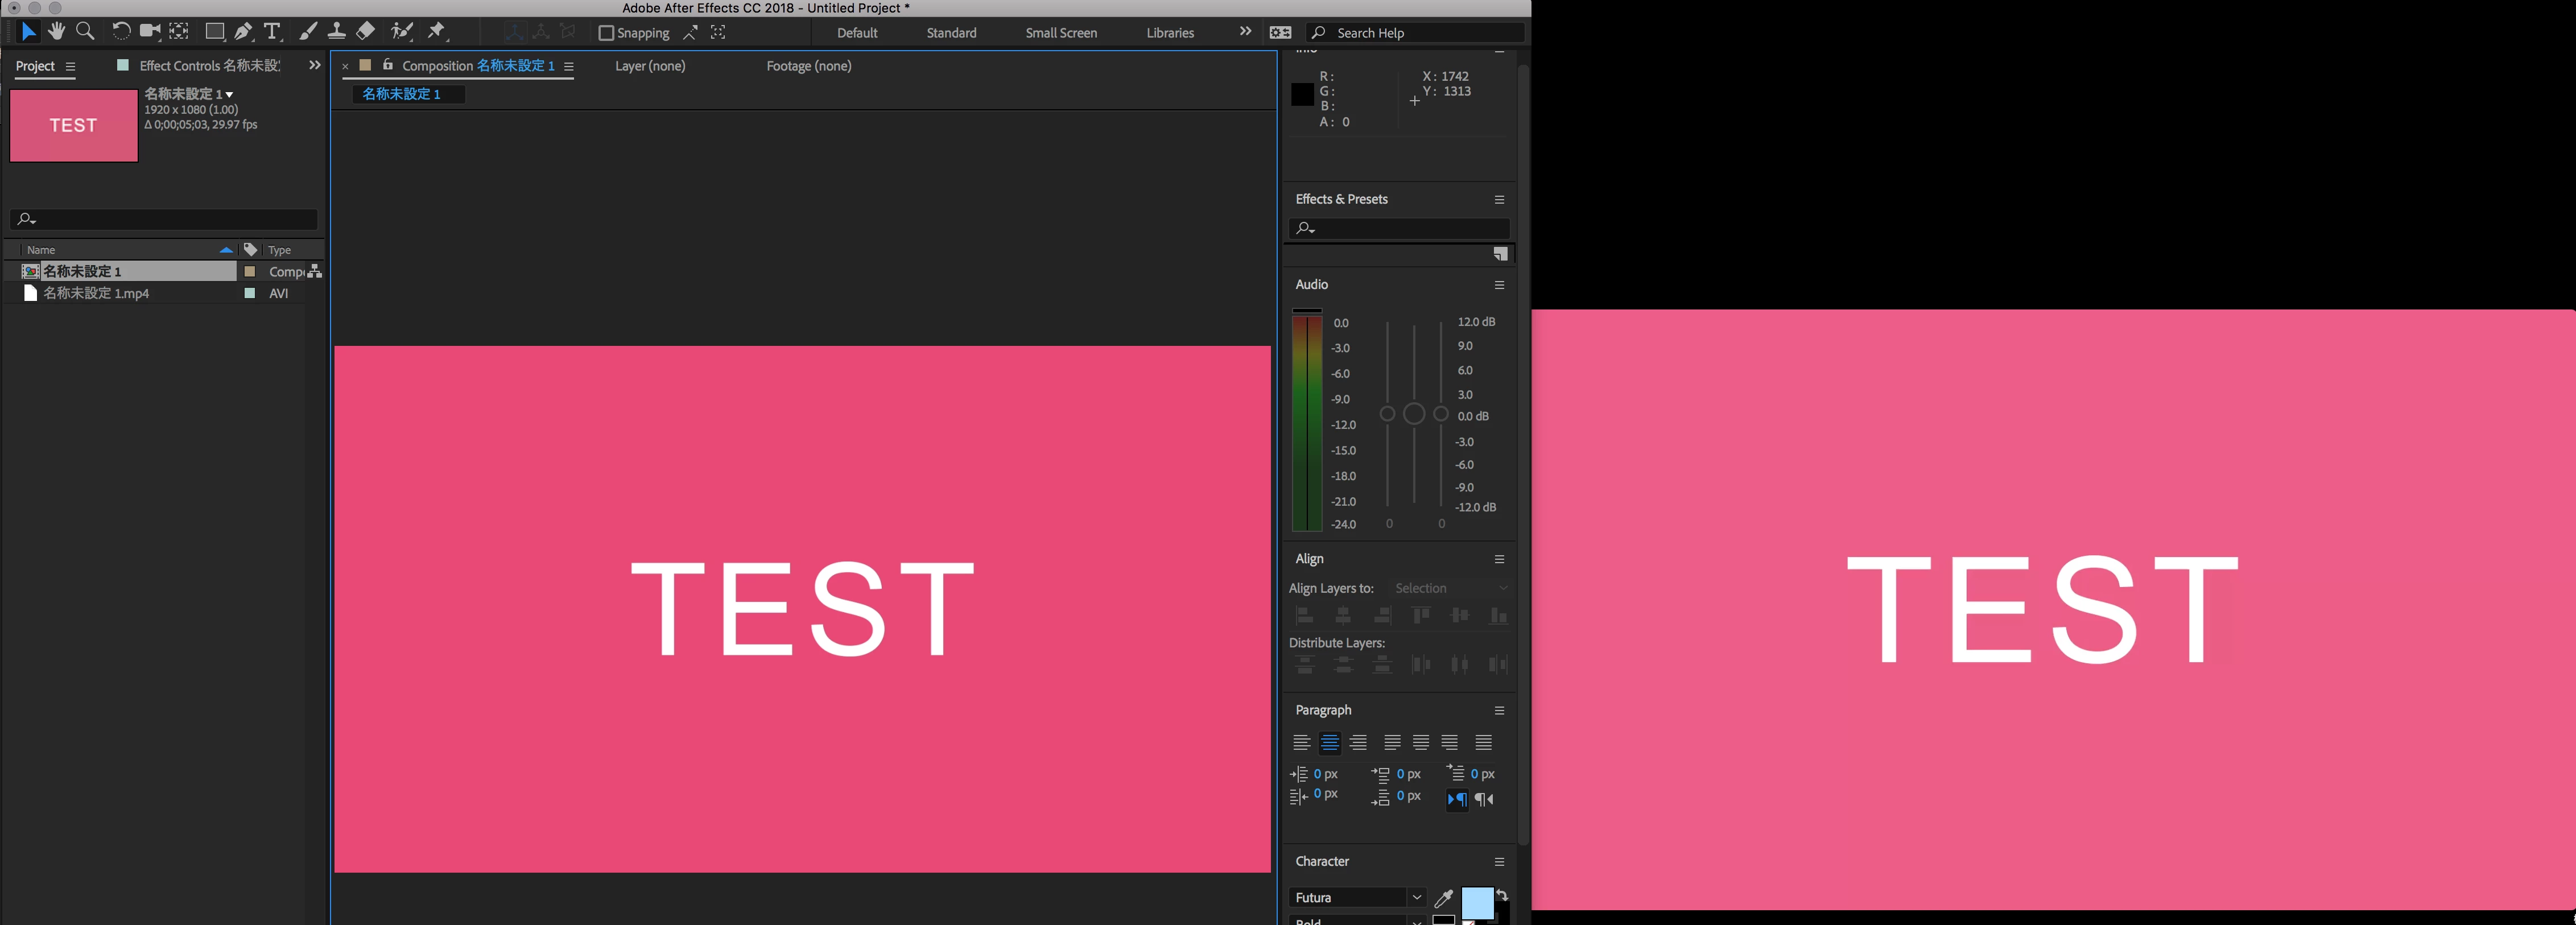This screenshot has width=2576, height=925.
Task: Select the Hand tool
Action: click(x=57, y=32)
